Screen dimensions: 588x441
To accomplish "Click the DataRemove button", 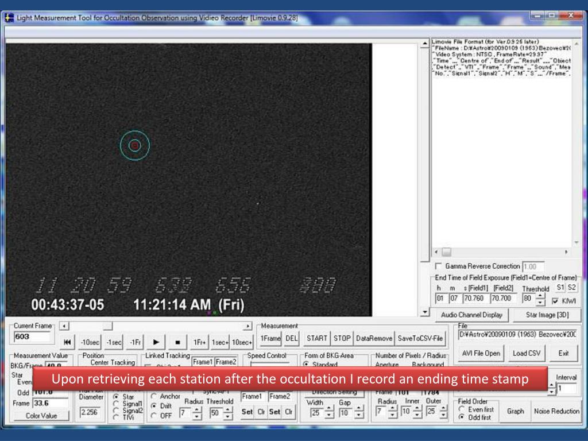I will tap(374, 338).
